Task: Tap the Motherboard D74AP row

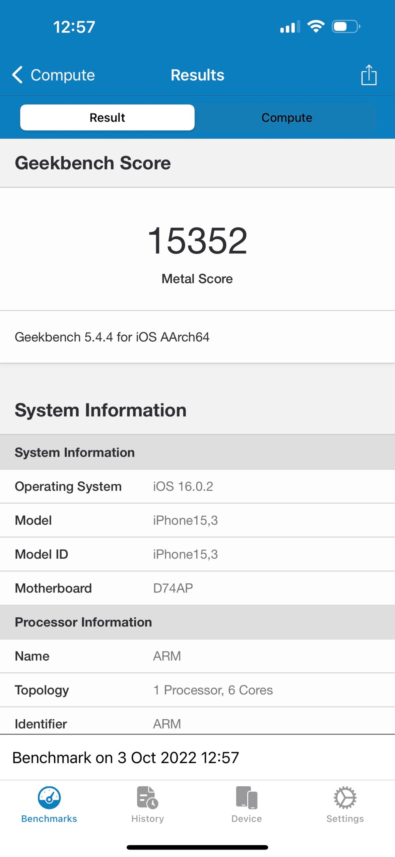Action: [197, 588]
